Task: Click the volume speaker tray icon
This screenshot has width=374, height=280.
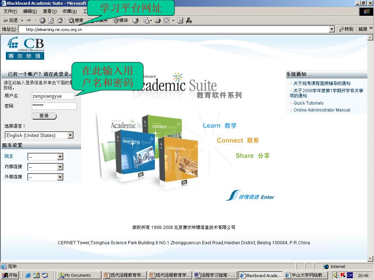Action: pos(336,275)
